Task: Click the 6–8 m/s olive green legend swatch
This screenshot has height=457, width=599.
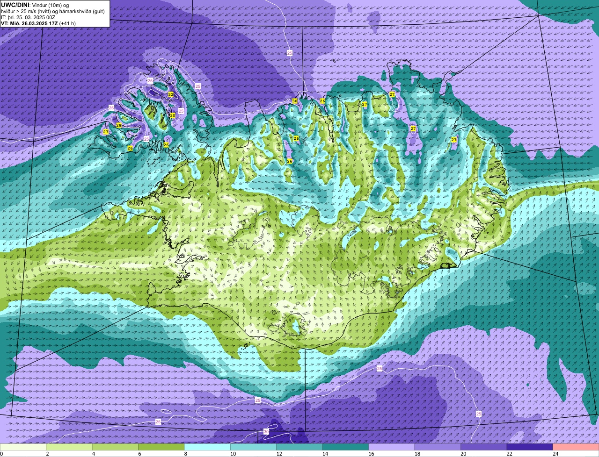Action: pos(161,447)
